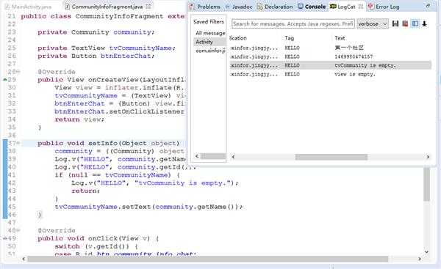Save the LogCat log with floppy icon
This screenshot has height=269, width=441.
(395, 24)
